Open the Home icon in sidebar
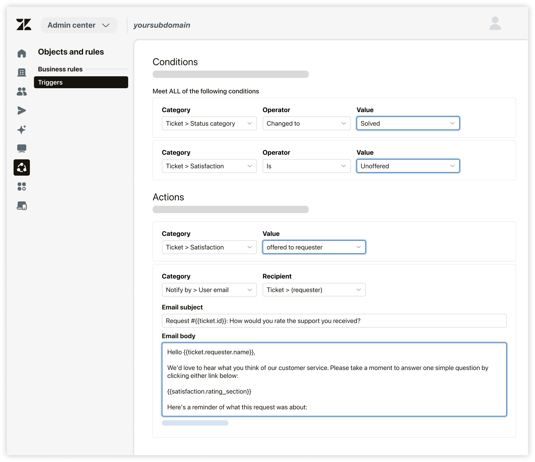This screenshot has width=535, height=462. pyautogui.click(x=22, y=53)
